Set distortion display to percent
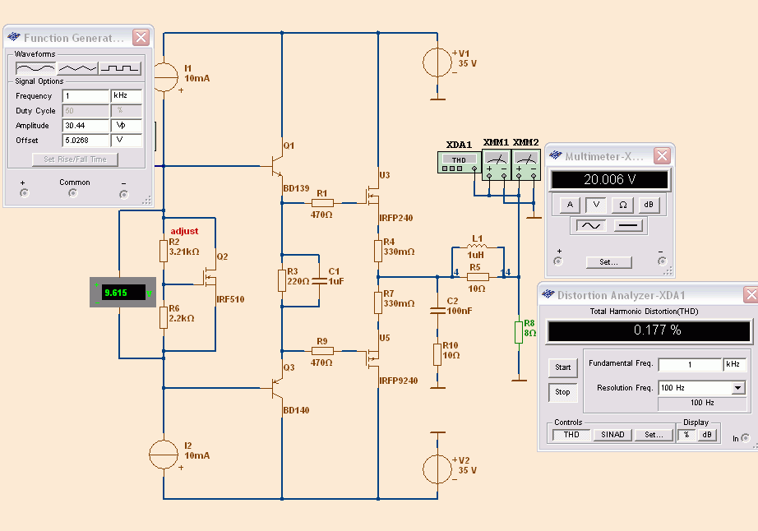The width and height of the screenshot is (758, 531). click(x=686, y=434)
